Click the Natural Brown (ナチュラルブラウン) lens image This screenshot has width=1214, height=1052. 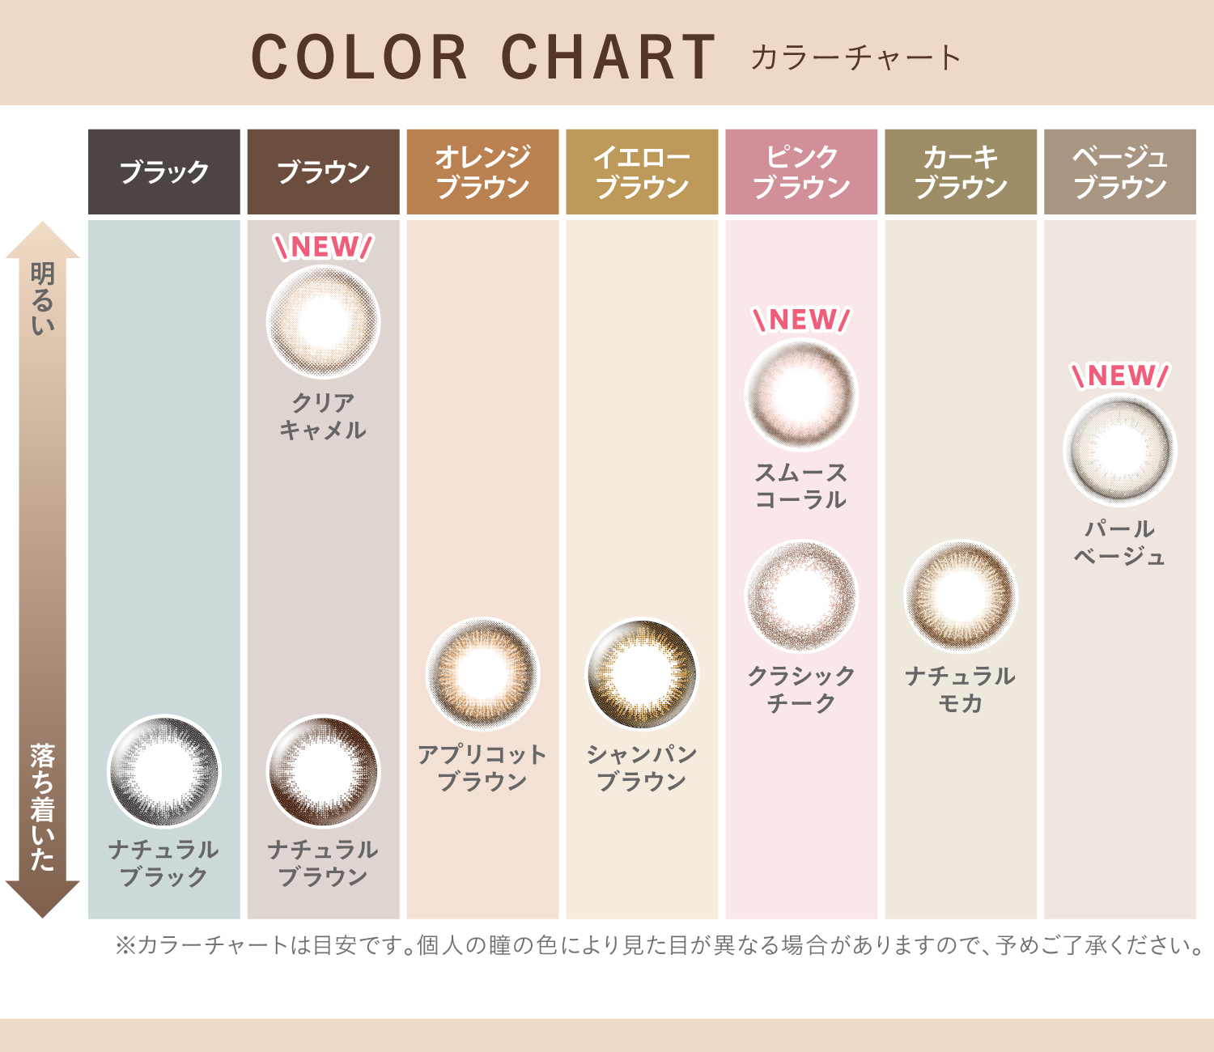323,771
